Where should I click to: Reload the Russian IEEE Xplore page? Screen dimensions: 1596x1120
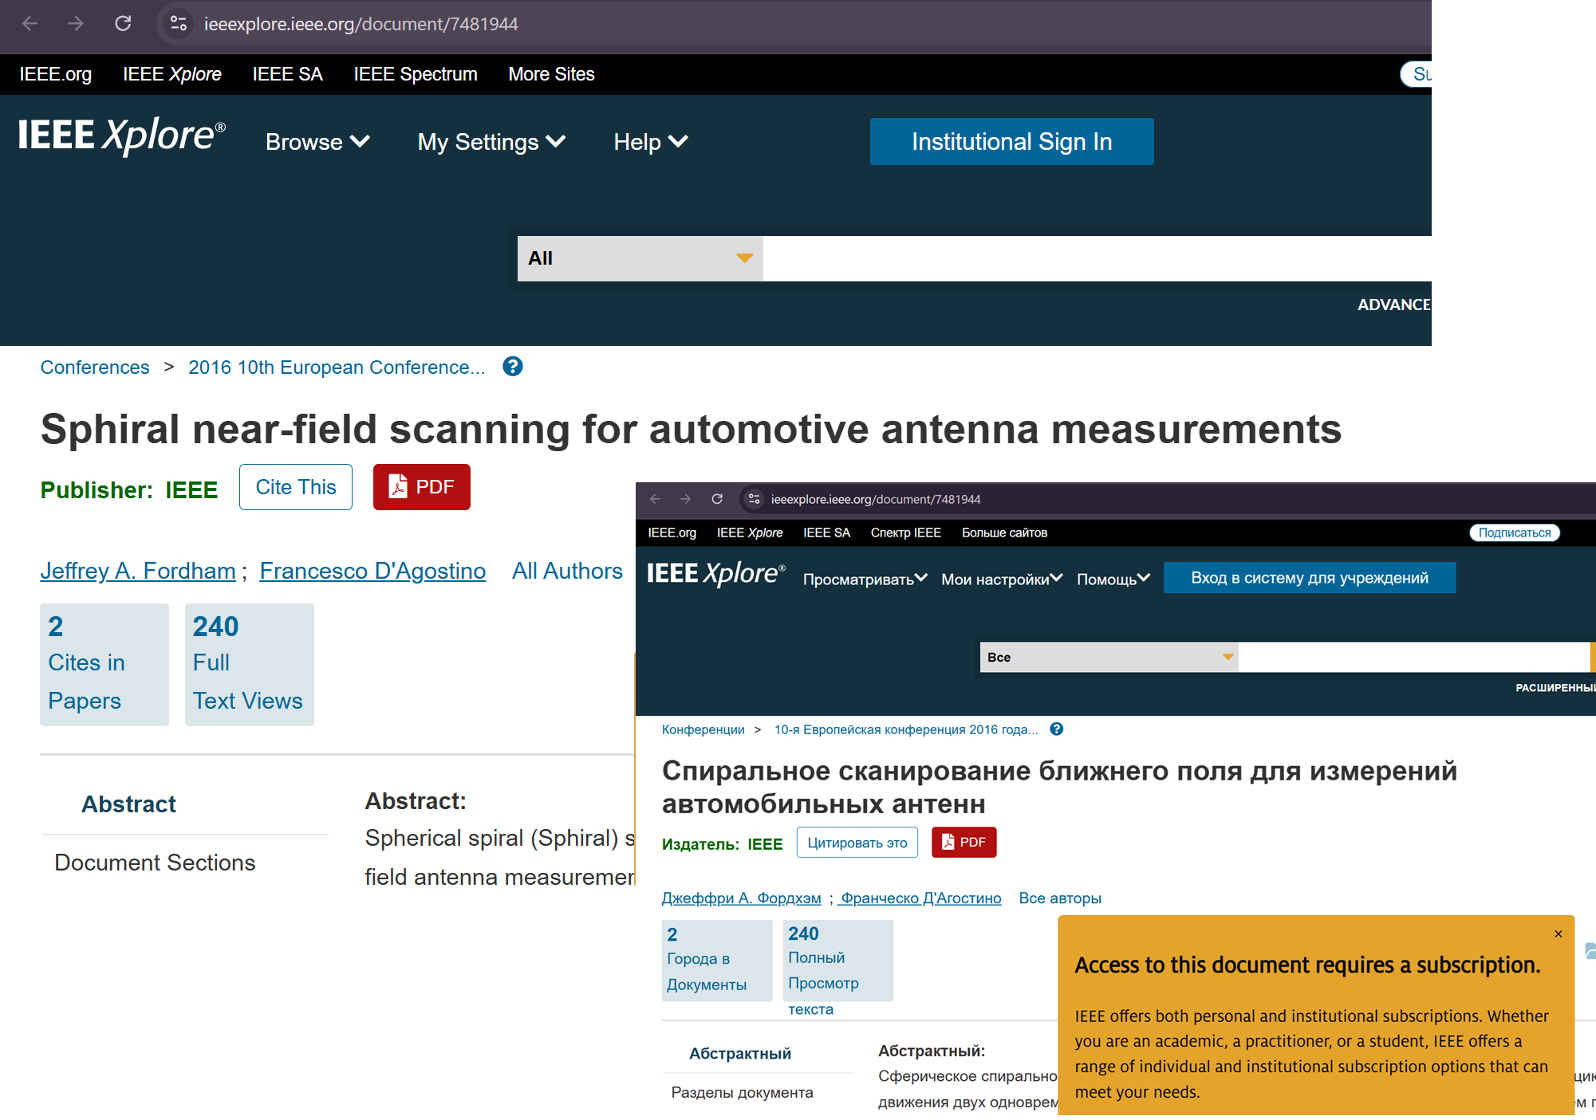[717, 499]
